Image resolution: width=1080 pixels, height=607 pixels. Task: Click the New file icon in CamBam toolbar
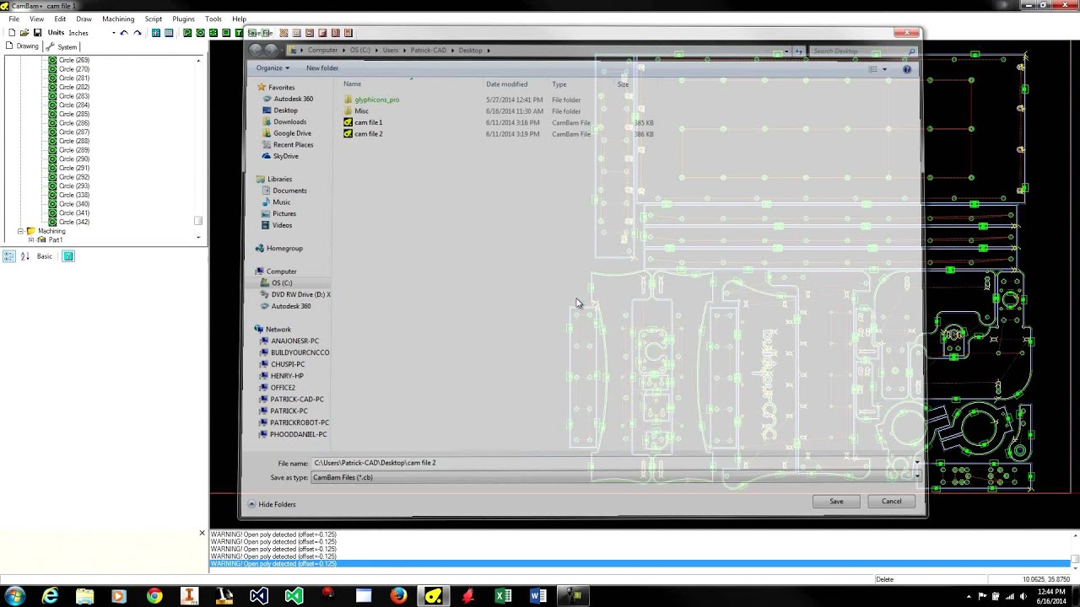tap(12, 33)
